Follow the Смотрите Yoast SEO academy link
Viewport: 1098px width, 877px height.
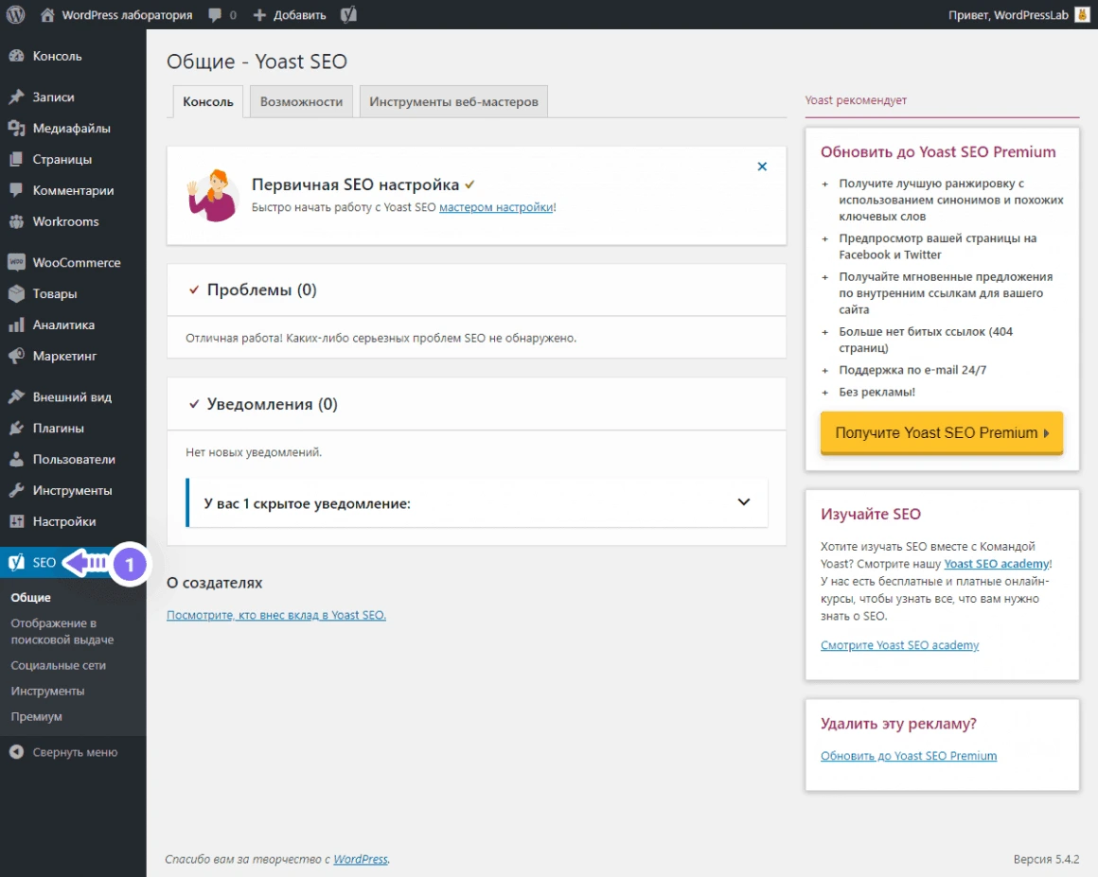click(x=900, y=644)
